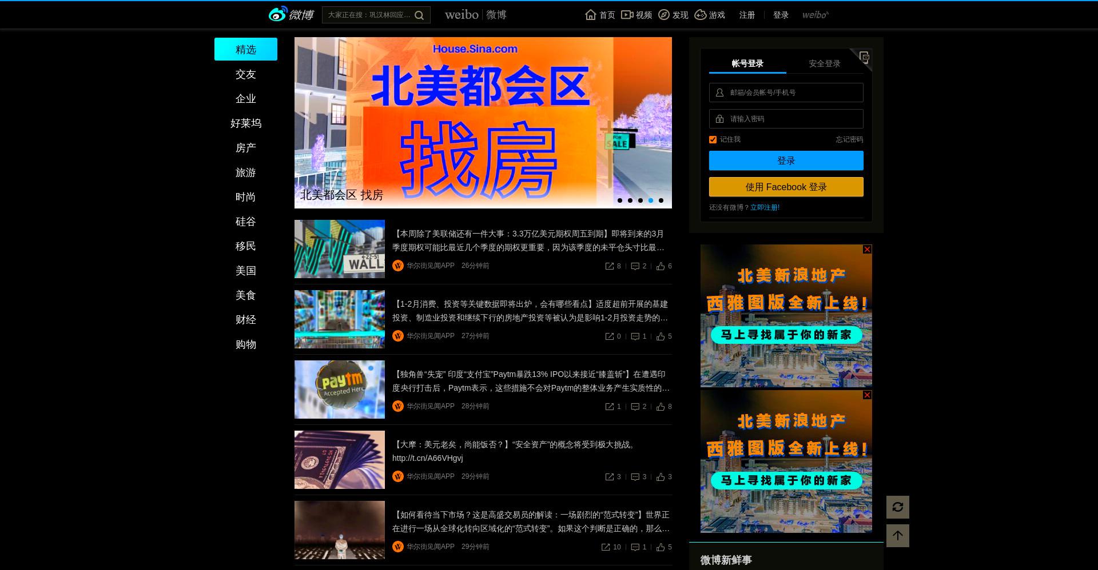
Task: Switch to 帐号登录 tab
Action: [747, 63]
